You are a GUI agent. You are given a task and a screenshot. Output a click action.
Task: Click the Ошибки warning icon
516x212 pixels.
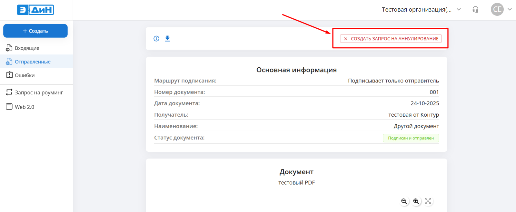coord(9,75)
